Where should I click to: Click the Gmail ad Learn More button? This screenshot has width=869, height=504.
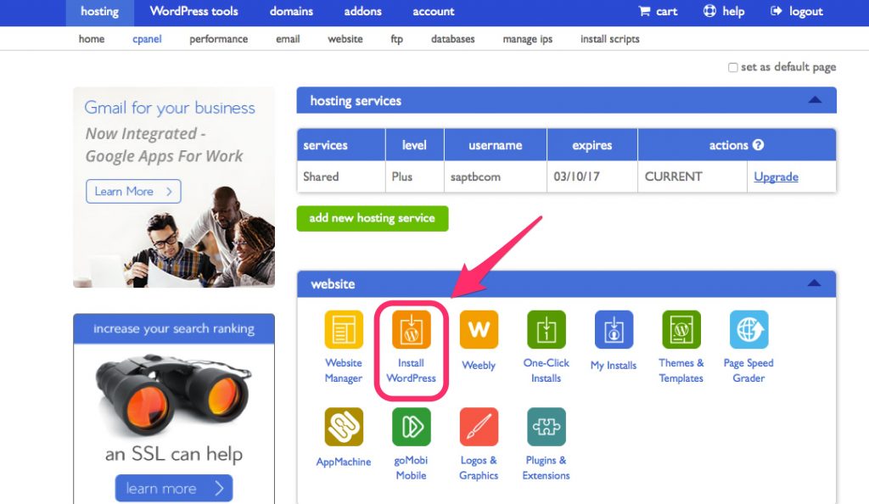pos(133,191)
